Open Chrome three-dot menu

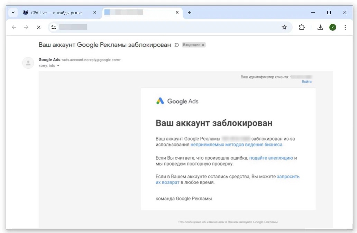345,27
